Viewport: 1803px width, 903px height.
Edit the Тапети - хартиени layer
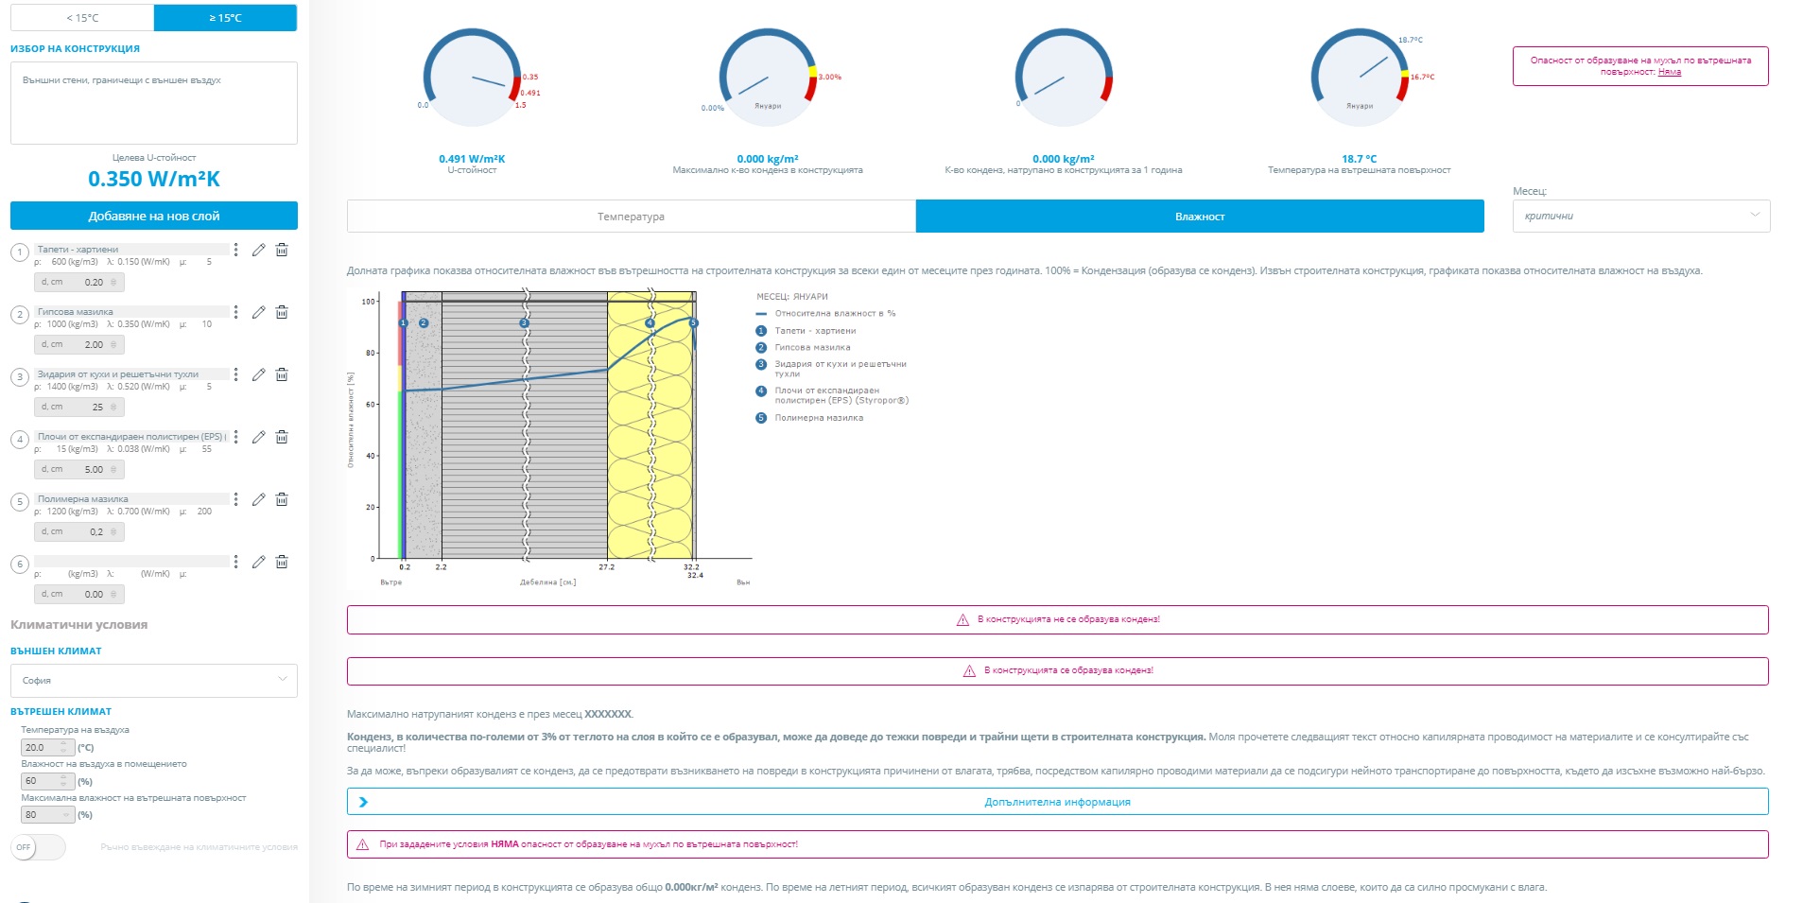[258, 251]
